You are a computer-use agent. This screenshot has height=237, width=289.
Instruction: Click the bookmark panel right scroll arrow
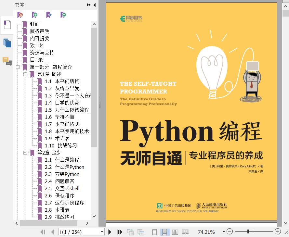point(87,223)
